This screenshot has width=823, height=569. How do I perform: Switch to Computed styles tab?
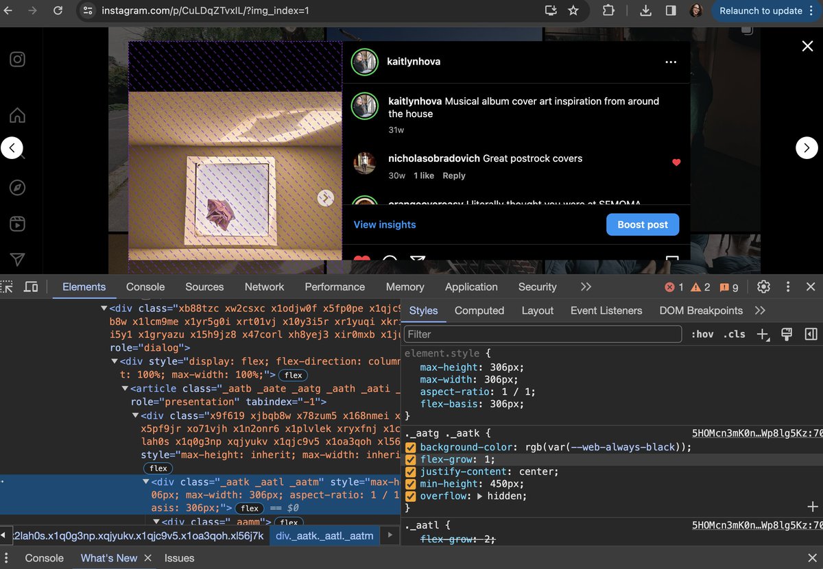coord(479,311)
